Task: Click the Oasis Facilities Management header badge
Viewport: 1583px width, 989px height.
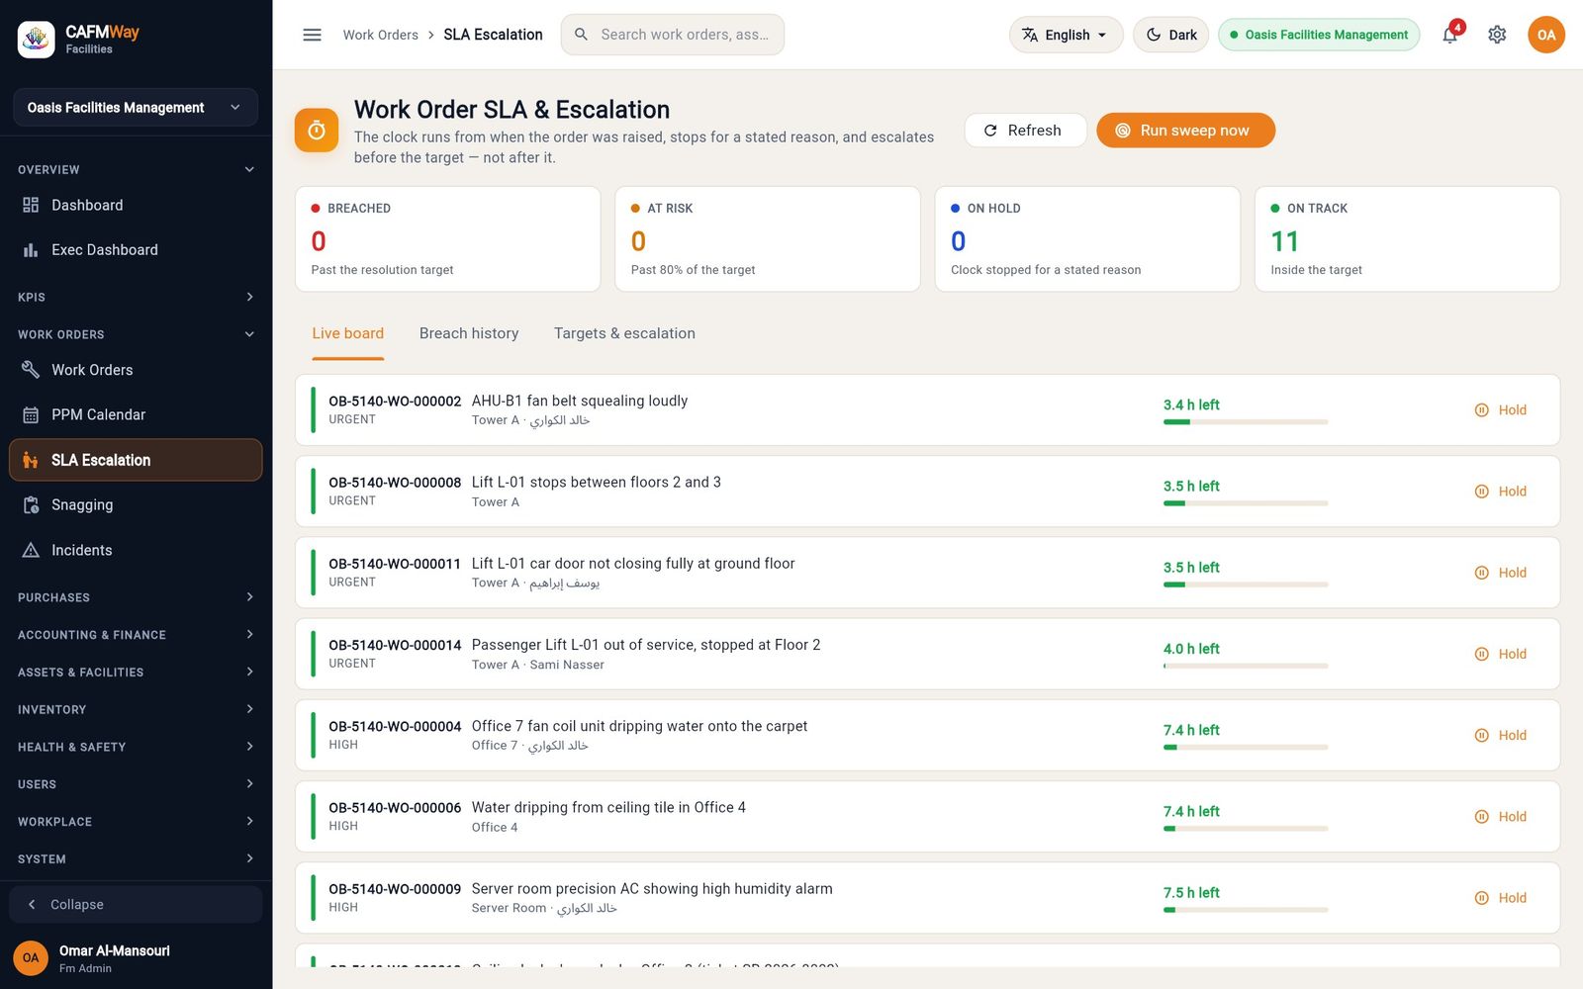Action: pyautogui.click(x=1319, y=35)
